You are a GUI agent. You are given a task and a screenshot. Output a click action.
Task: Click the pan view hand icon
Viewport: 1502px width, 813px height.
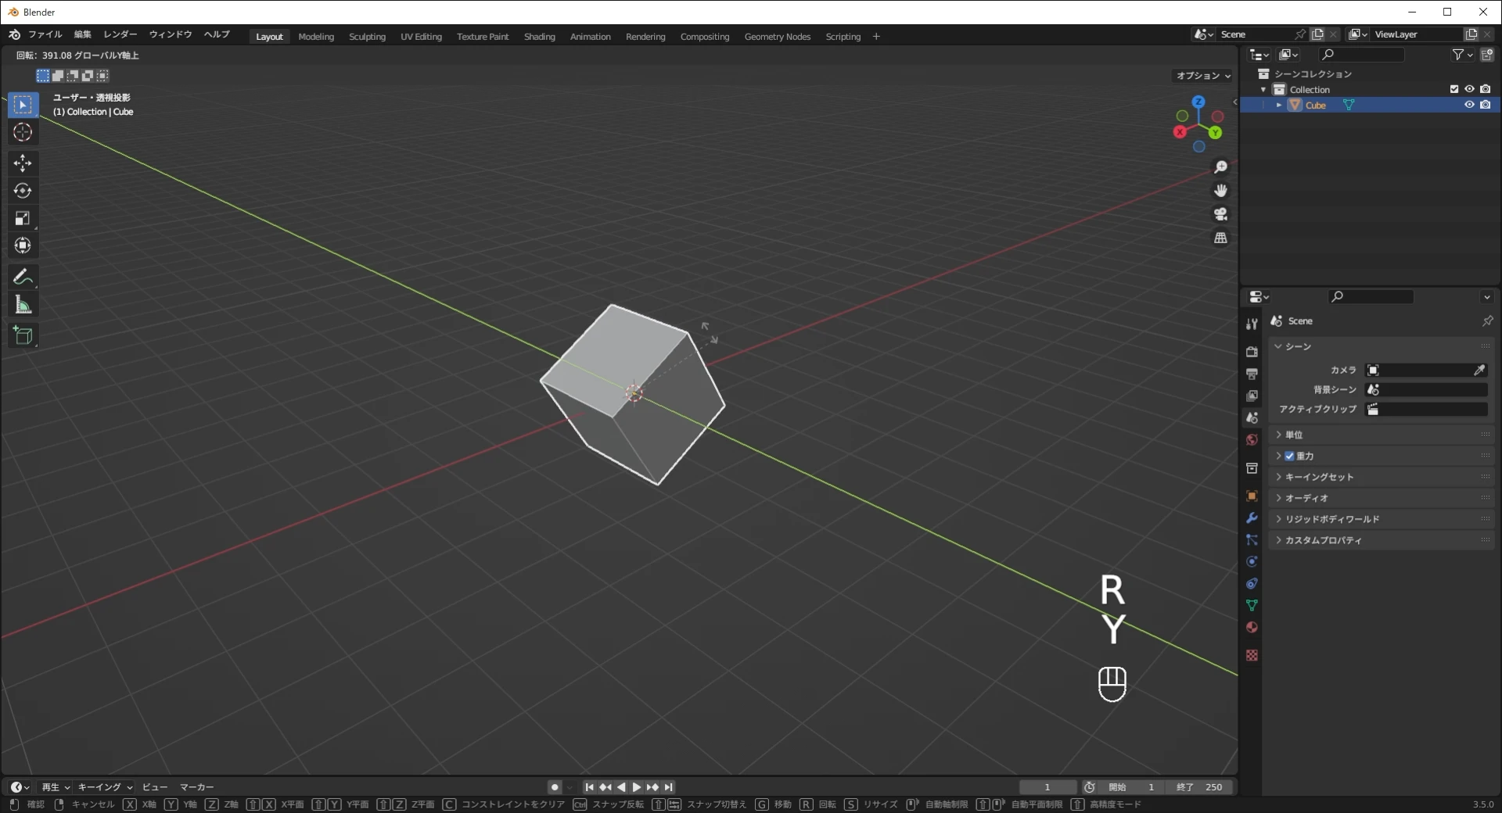pyautogui.click(x=1220, y=191)
